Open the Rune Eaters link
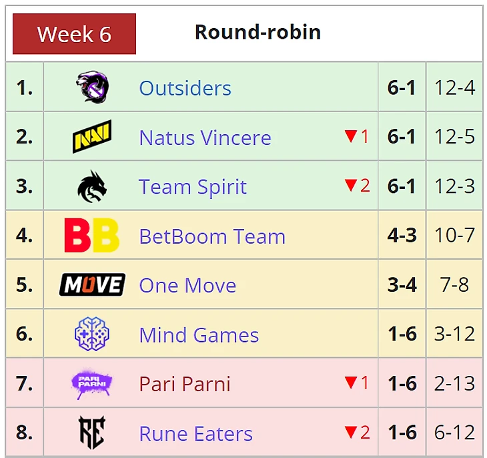This screenshot has height=458, width=487. coord(195,434)
